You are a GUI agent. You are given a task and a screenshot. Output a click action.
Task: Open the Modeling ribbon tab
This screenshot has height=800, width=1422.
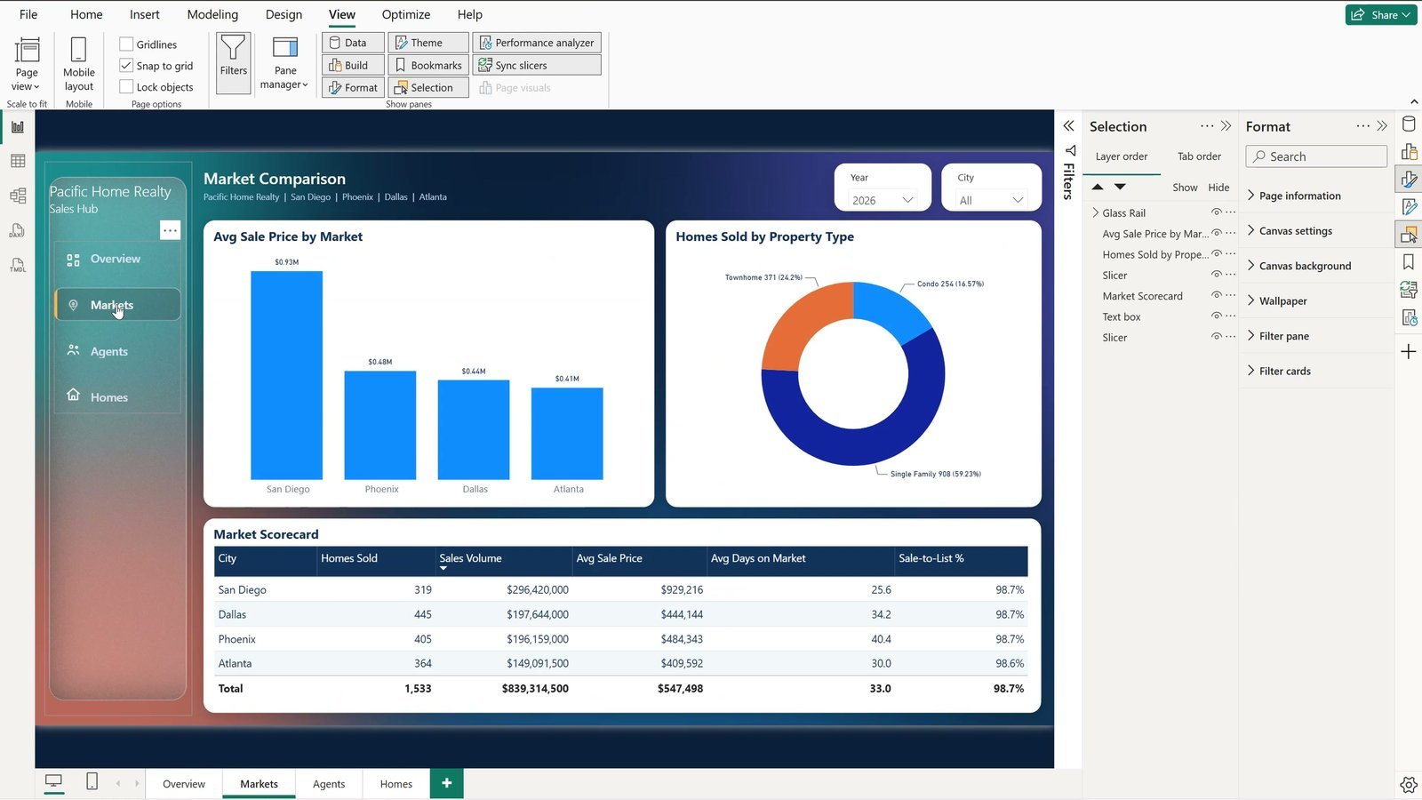pyautogui.click(x=212, y=14)
